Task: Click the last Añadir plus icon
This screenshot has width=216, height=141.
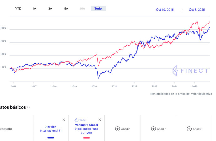Action: pos(189,129)
